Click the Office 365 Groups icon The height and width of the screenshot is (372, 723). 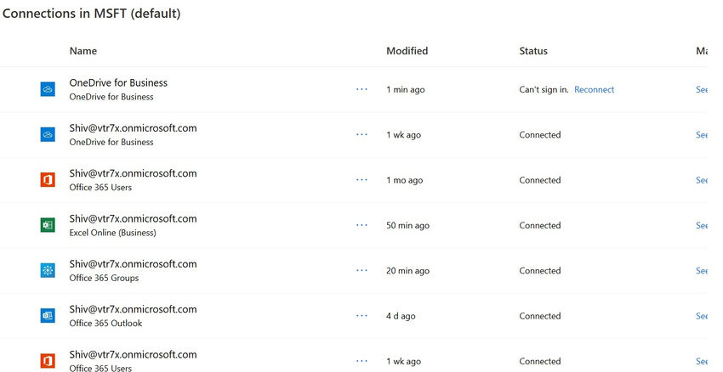48,270
